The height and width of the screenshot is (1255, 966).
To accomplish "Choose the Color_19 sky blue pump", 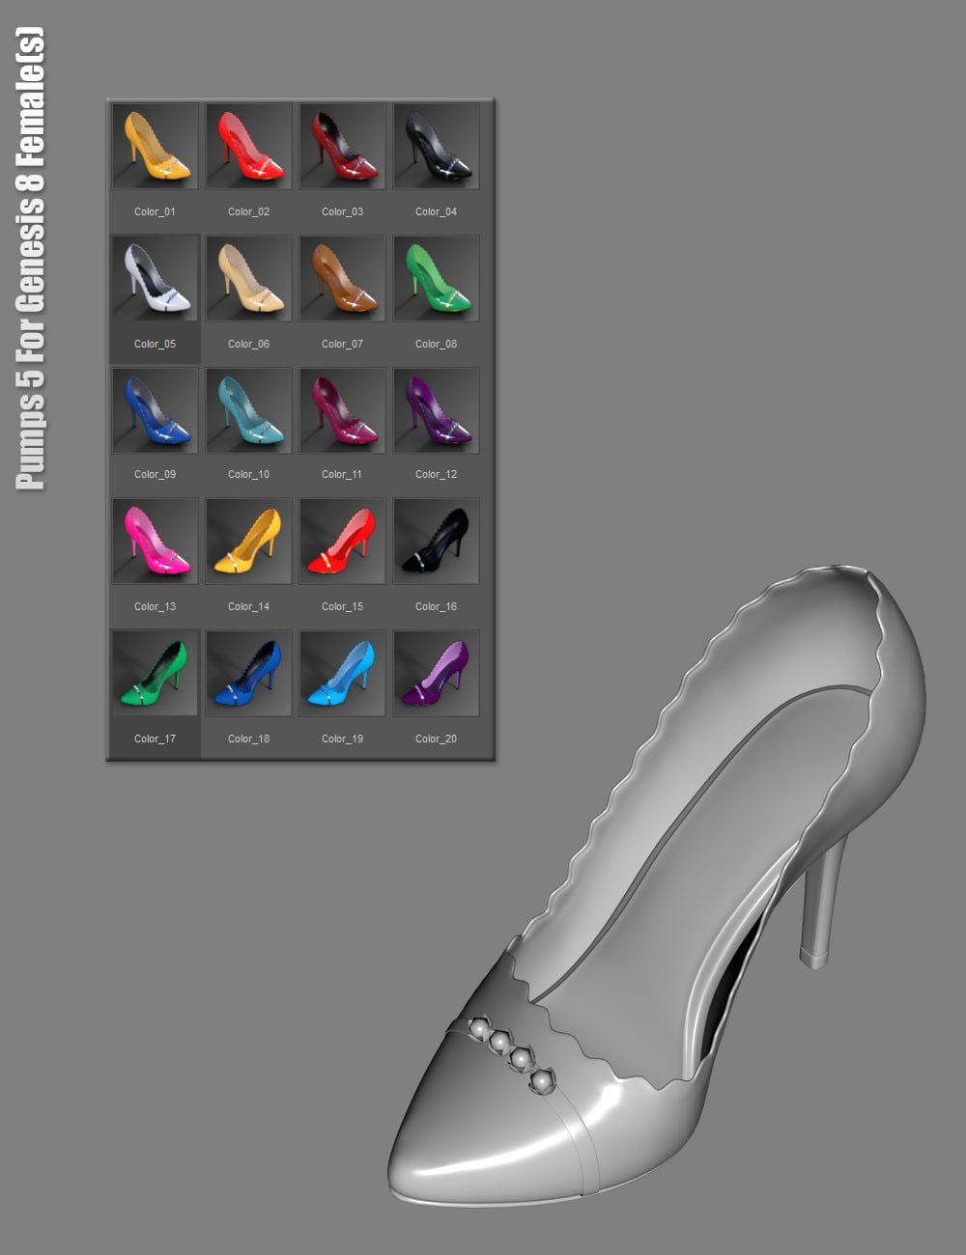I will tap(342, 673).
